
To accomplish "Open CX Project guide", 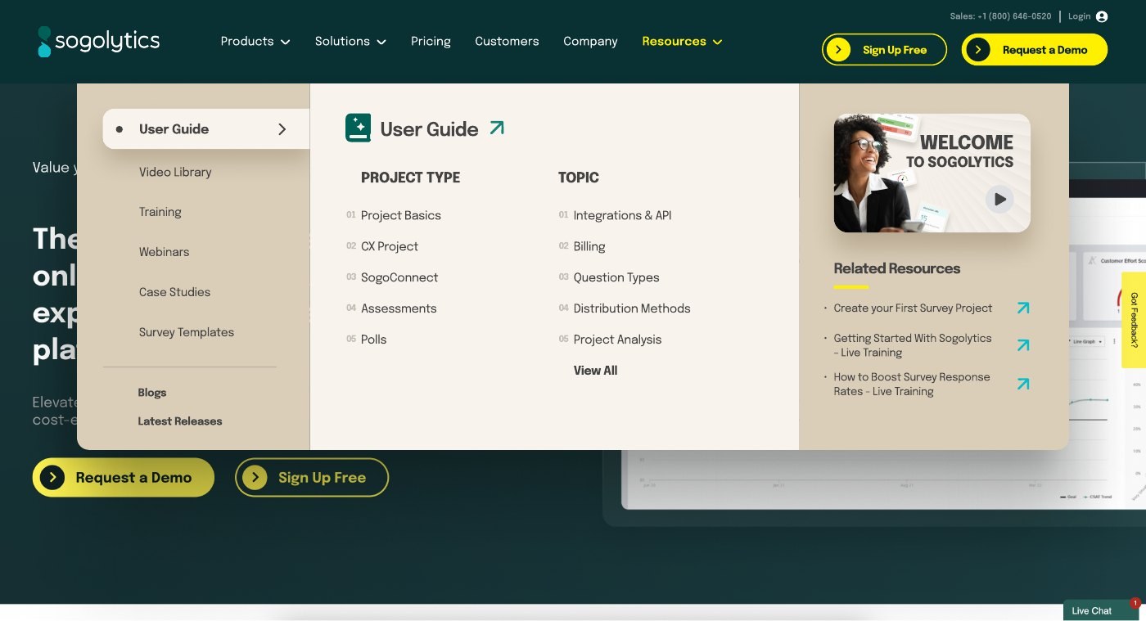I will 390,246.
